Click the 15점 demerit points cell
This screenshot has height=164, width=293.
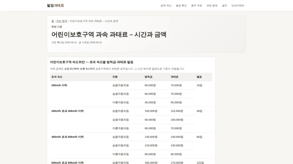(199, 85)
